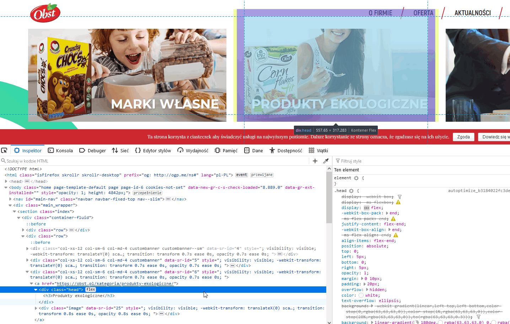Open the autoptimize stylesheet source link
Screen dimensions: 510x324
click(x=479, y=191)
